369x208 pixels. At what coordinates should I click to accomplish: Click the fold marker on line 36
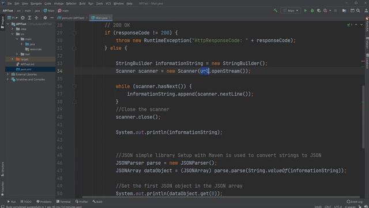[74, 86]
